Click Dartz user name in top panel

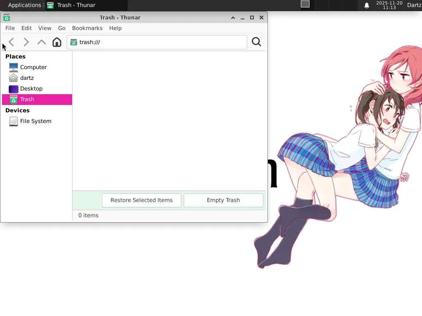pyautogui.click(x=414, y=5)
